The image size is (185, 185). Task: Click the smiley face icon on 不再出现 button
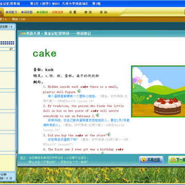pyautogui.click(x=143, y=160)
